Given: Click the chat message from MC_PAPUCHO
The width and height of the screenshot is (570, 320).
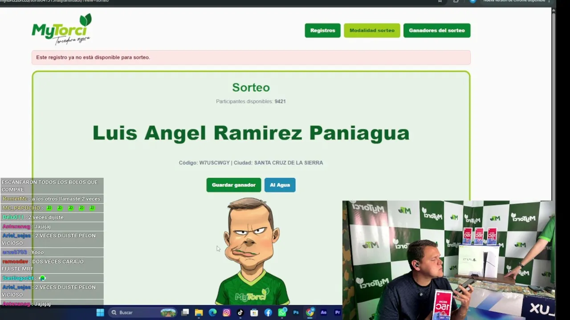Looking at the screenshot, I should click(52, 208).
